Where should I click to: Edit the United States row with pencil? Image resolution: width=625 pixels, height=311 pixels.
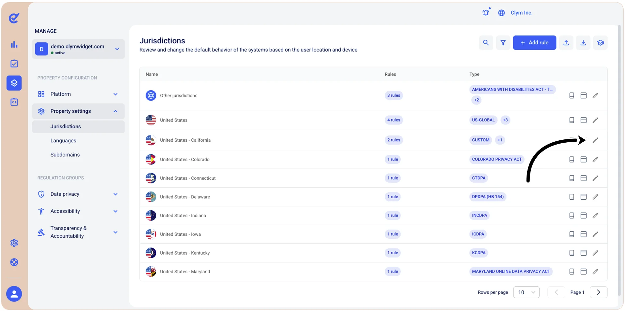pyautogui.click(x=595, y=120)
